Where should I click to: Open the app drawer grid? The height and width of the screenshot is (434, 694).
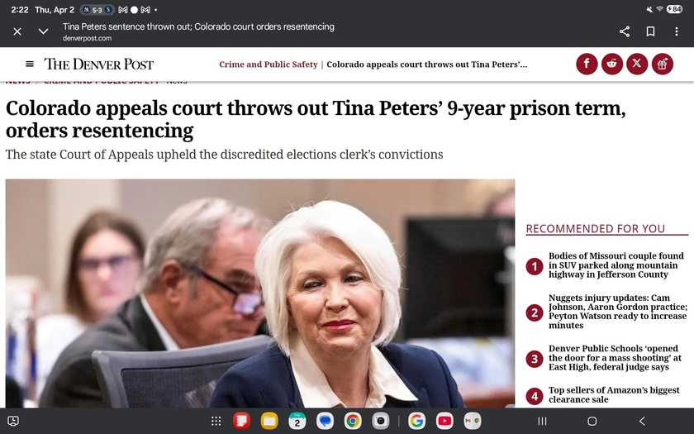(216, 421)
